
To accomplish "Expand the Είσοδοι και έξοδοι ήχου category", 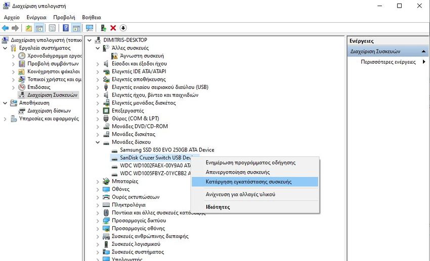I will [98, 64].
